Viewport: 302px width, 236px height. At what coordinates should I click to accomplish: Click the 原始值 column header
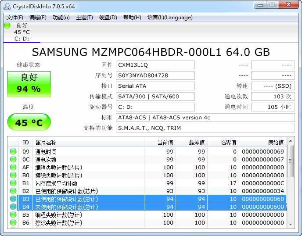[263, 143]
